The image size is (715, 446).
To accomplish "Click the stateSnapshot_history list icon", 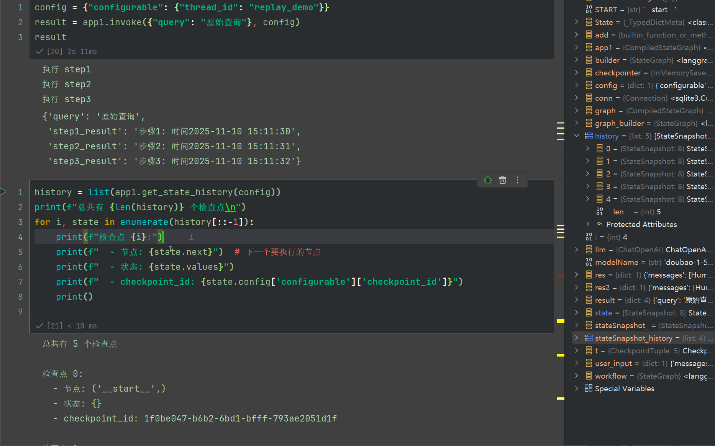I will (x=589, y=338).
